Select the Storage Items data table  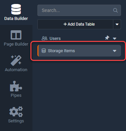pyautogui.click(x=79, y=51)
